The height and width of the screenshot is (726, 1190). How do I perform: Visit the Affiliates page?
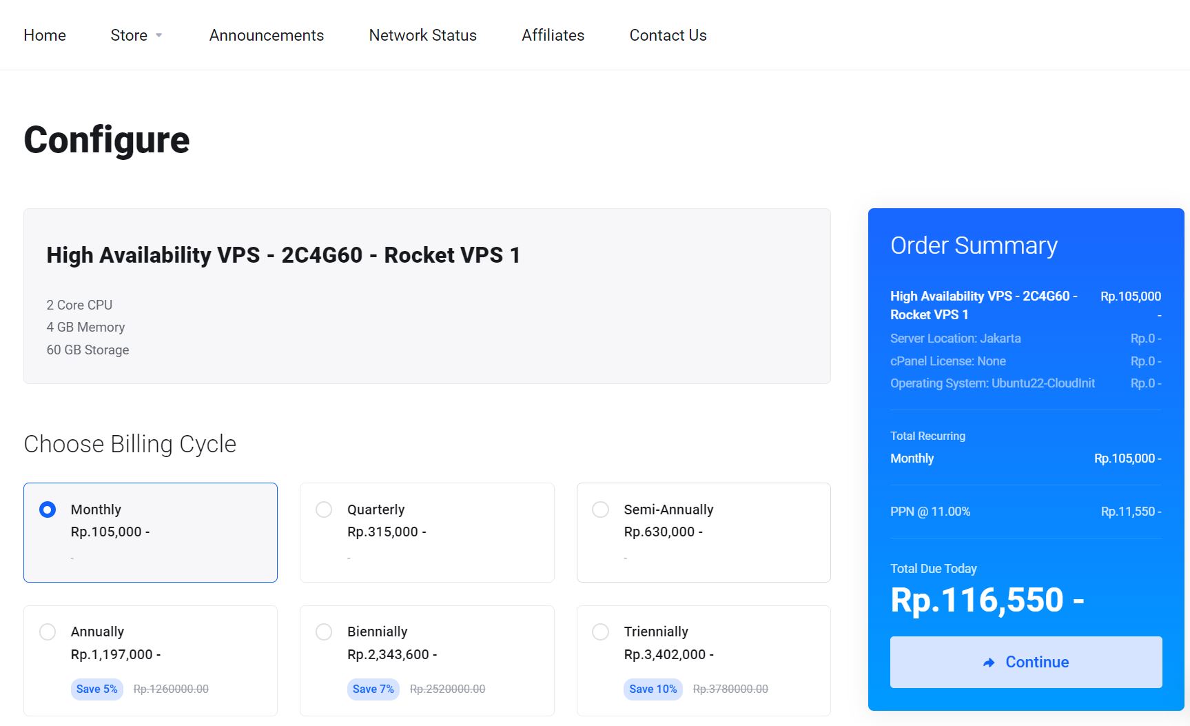pyautogui.click(x=553, y=35)
